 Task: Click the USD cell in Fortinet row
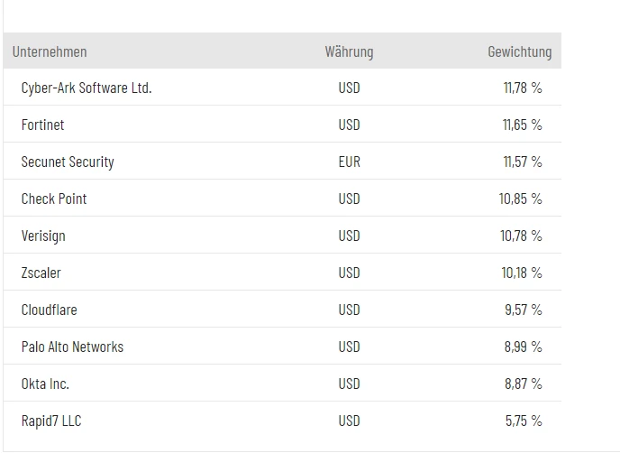click(x=349, y=125)
